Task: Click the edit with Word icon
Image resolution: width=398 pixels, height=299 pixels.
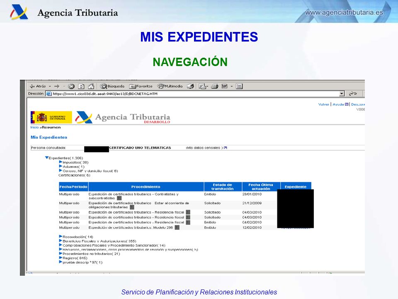Action: 224,86
